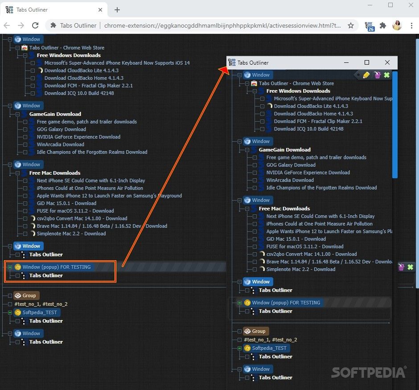This screenshot has width=419, height=390.
Task: Go back using the browser back arrow
Action: pyautogui.click(x=7, y=25)
